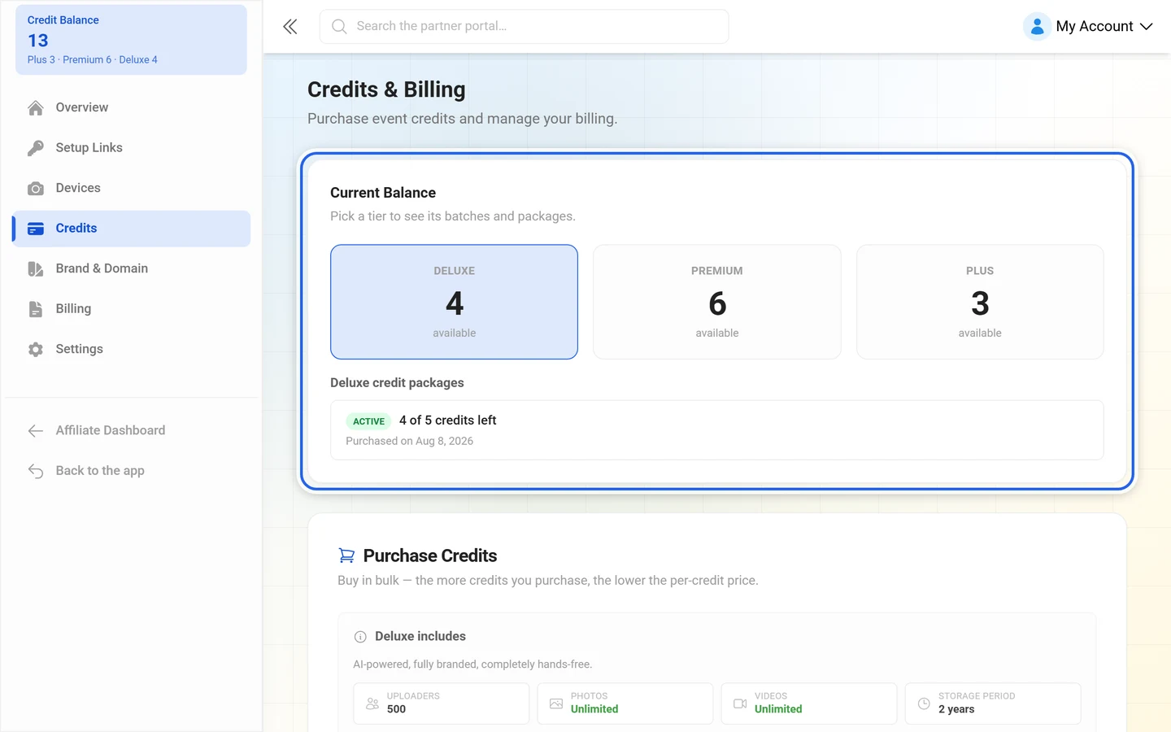
Task: Click the sidebar balance number 13
Action: pyautogui.click(x=38, y=41)
